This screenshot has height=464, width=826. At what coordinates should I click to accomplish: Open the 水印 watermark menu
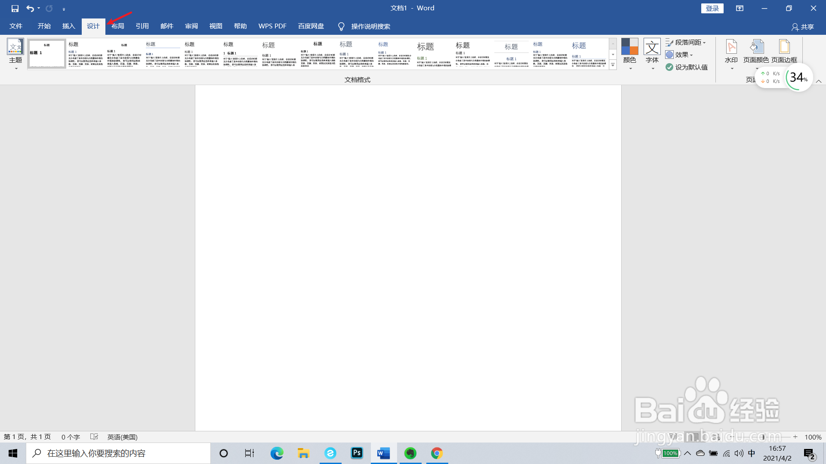click(731, 54)
